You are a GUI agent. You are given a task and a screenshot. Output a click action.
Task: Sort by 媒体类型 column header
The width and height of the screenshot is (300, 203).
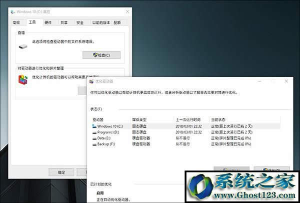[x=139, y=120]
